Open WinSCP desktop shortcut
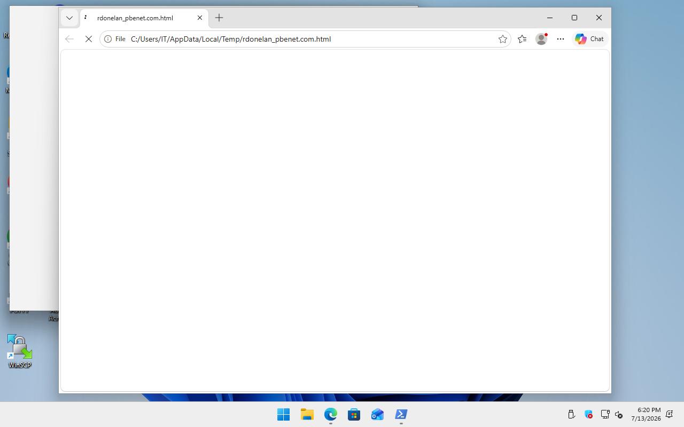The width and height of the screenshot is (684, 427). [20, 351]
